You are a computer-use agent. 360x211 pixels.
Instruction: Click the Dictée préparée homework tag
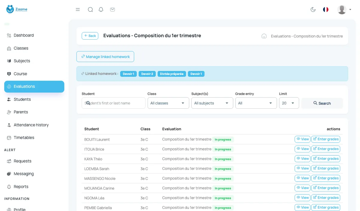(172, 74)
